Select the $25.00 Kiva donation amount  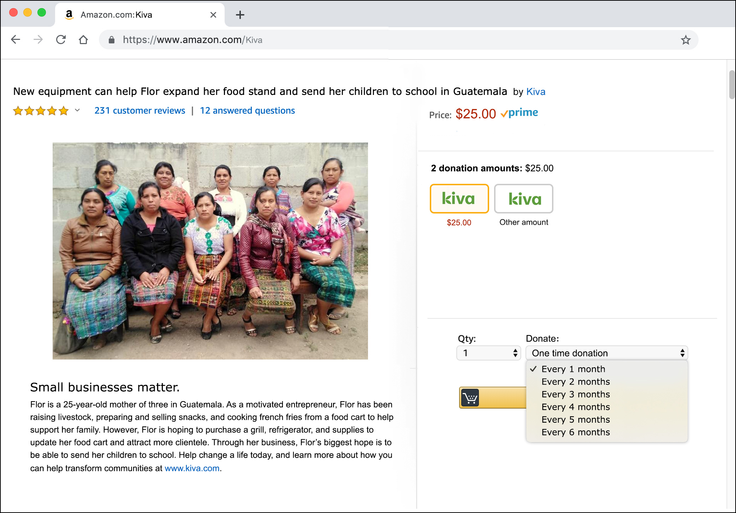click(459, 199)
